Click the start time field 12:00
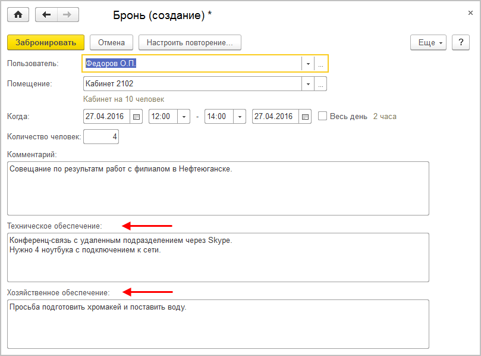 click(x=163, y=117)
